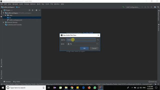Screen dimensions: 160x90
Task: Open the Edit menu
Action: (x=5, y=4)
